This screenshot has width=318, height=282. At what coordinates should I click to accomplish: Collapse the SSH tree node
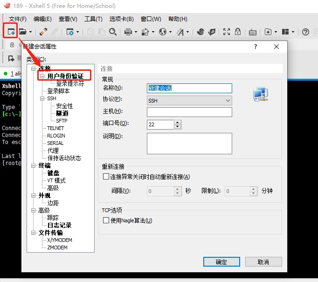point(42,98)
